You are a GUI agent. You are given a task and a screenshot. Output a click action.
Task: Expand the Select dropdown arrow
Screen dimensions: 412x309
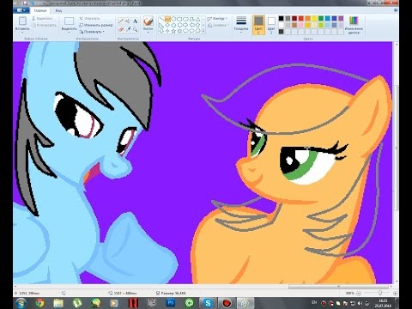[x=69, y=33]
